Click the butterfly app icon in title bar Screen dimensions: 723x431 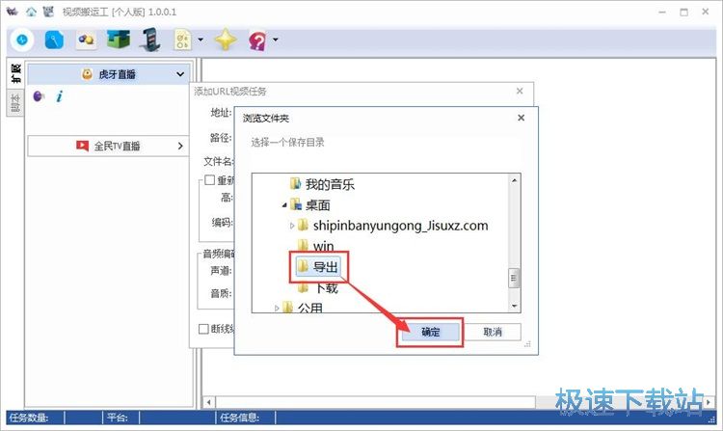[13, 12]
